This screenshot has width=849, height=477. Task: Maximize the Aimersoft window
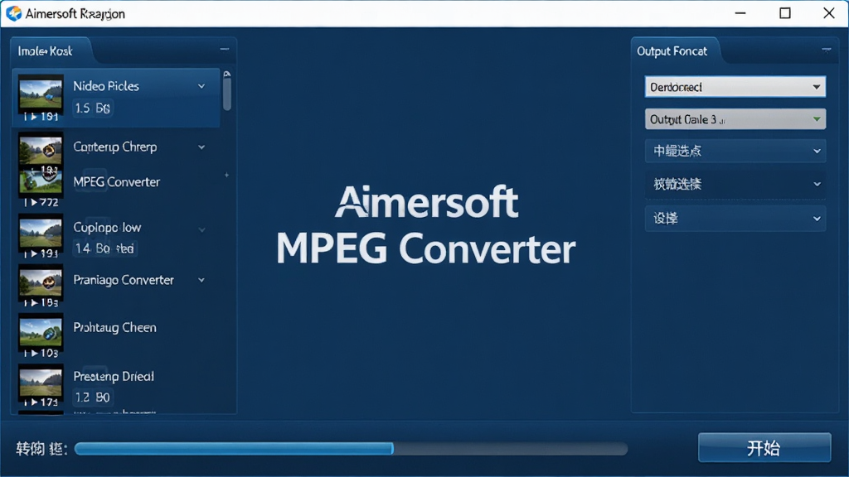(x=785, y=13)
